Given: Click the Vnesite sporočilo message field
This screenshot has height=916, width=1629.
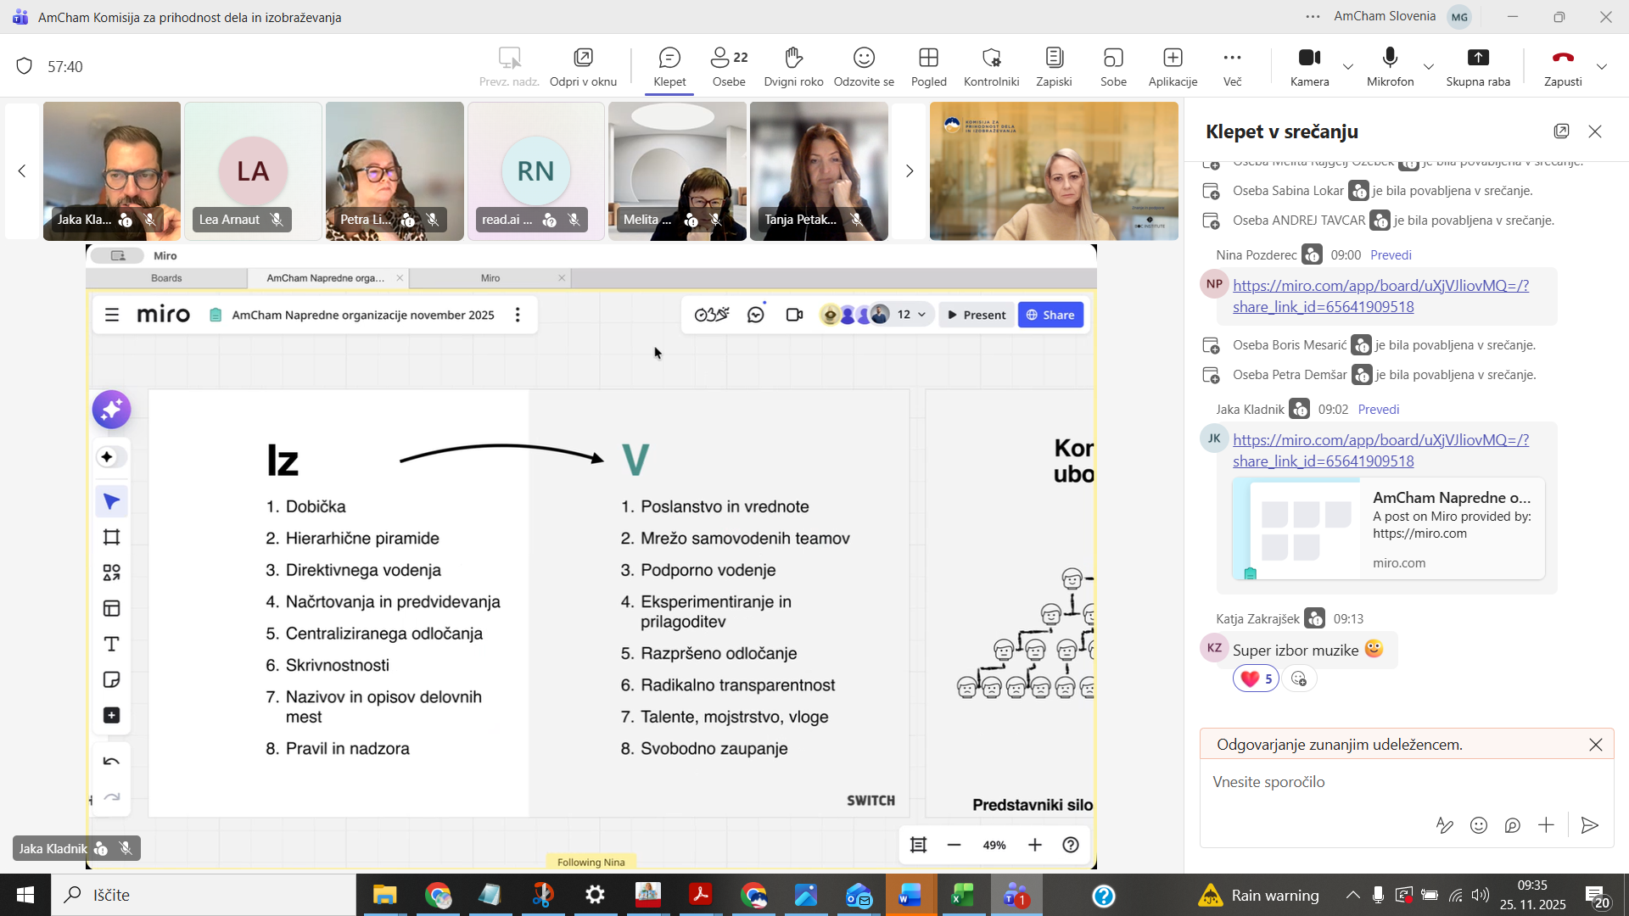Looking at the screenshot, I should [x=1391, y=782].
